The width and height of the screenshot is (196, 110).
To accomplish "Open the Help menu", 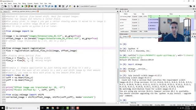I will (x=50, y=3).
